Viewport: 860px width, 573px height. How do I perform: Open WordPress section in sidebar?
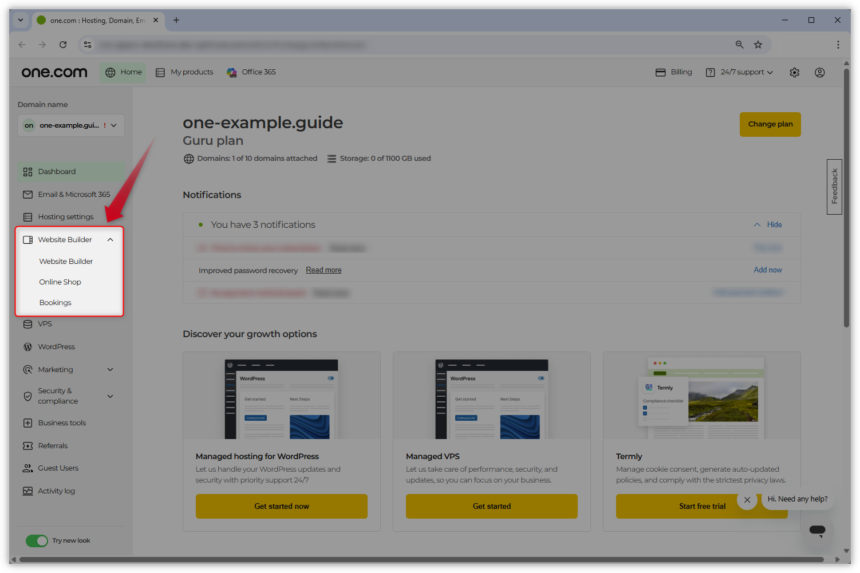click(x=56, y=346)
